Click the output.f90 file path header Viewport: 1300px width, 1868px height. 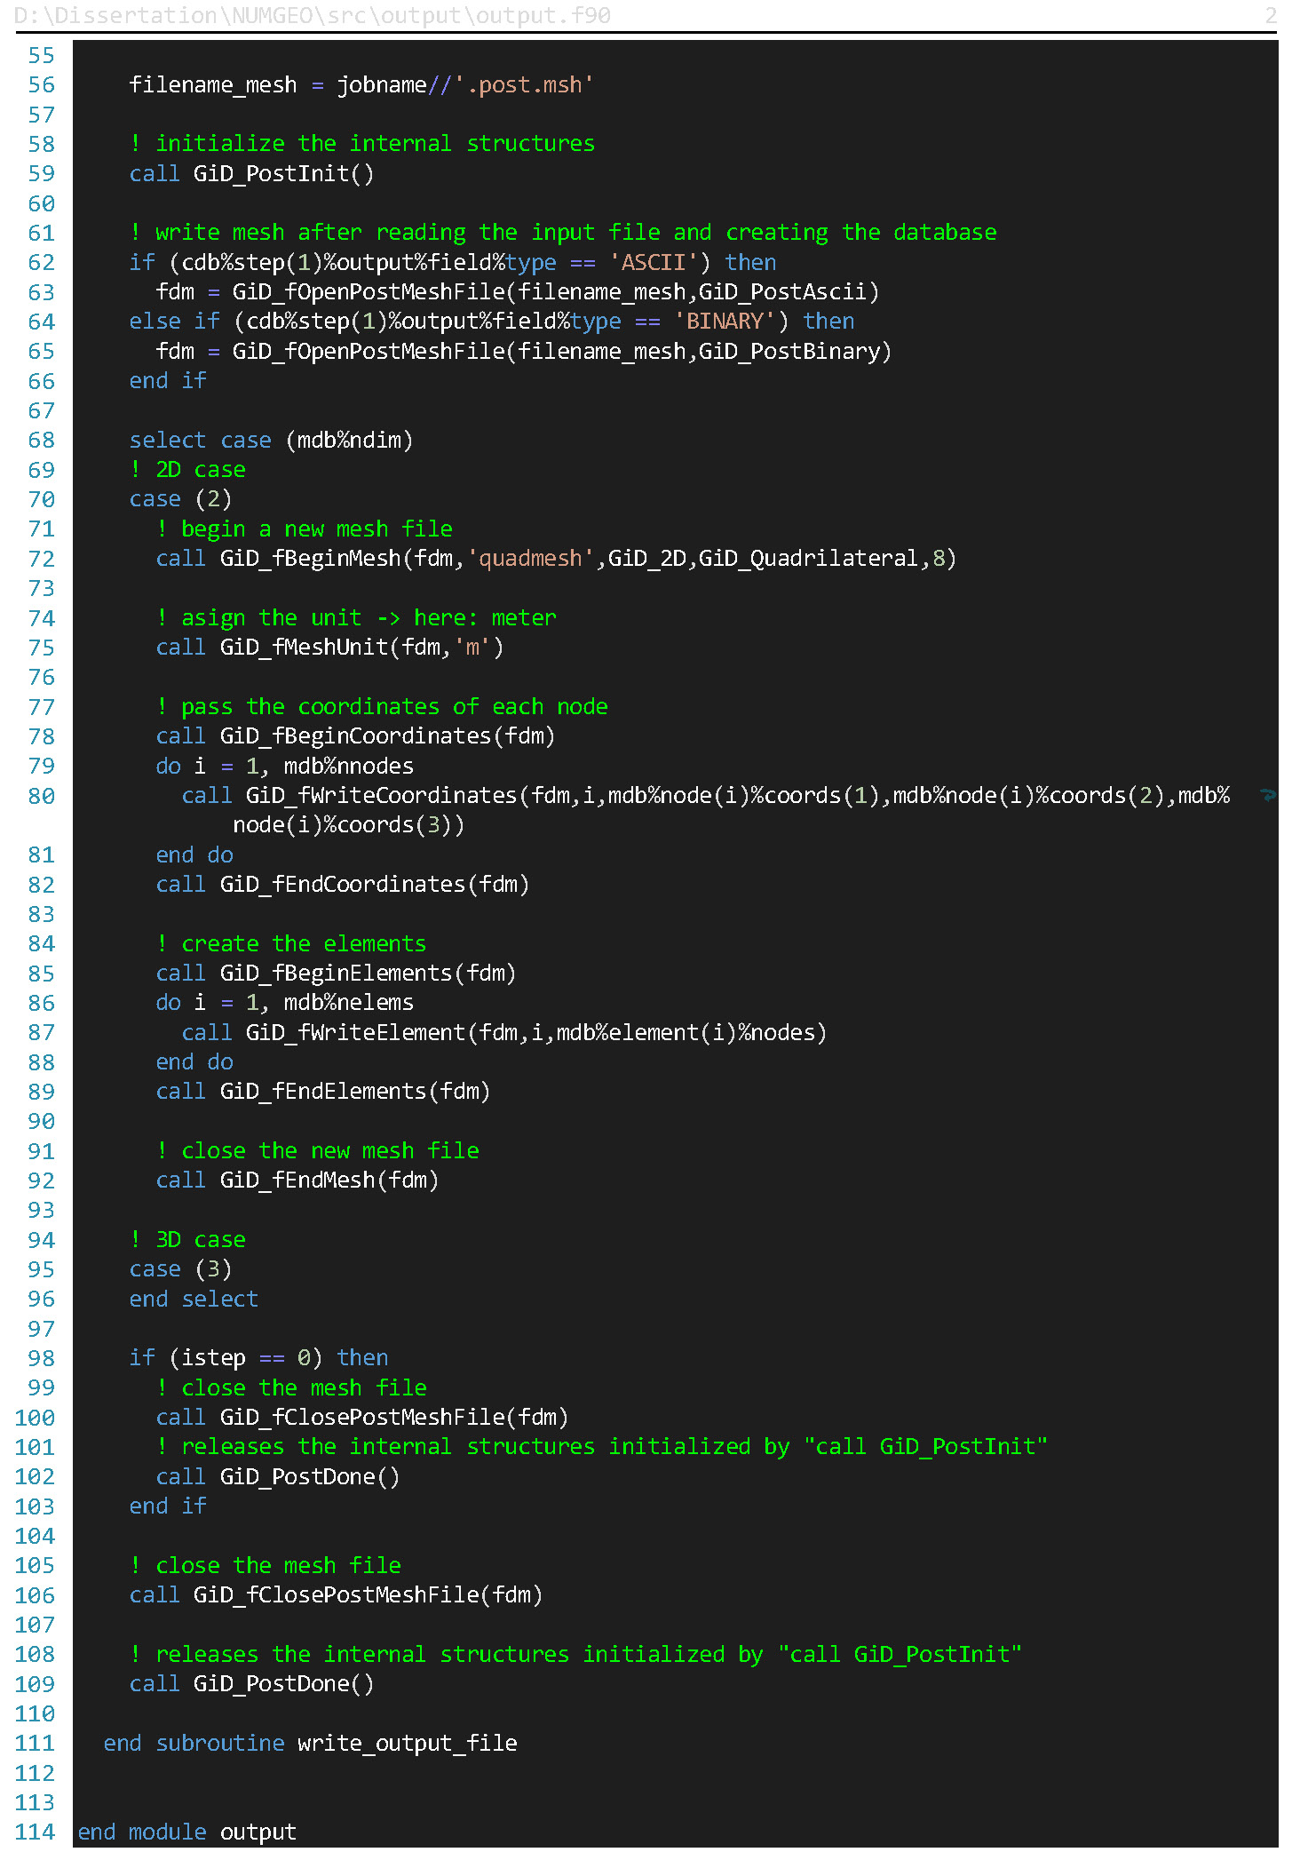[x=312, y=15]
